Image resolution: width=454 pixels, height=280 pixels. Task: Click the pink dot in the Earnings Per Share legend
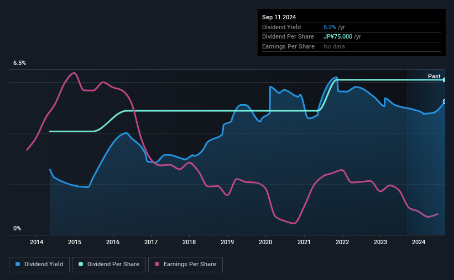pyautogui.click(x=157, y=264)
